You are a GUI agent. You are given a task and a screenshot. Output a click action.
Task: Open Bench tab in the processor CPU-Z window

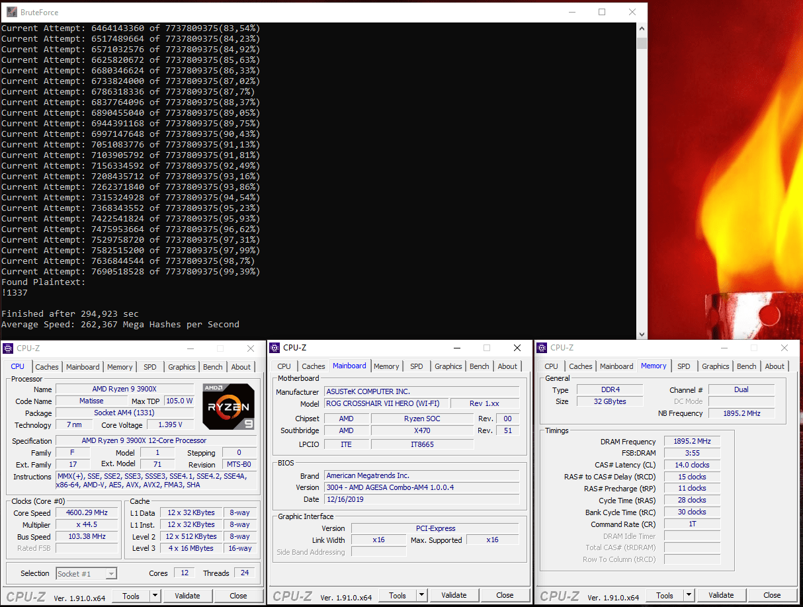(213, 367)
